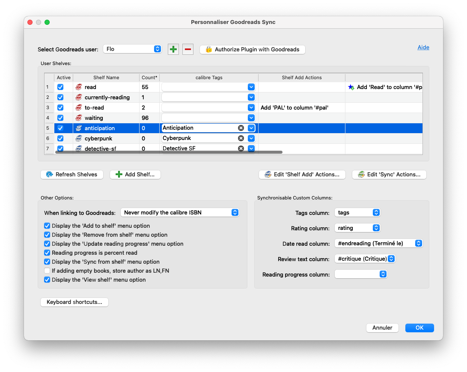
Task: Confirm settings with OK
Action: [419, 327]
